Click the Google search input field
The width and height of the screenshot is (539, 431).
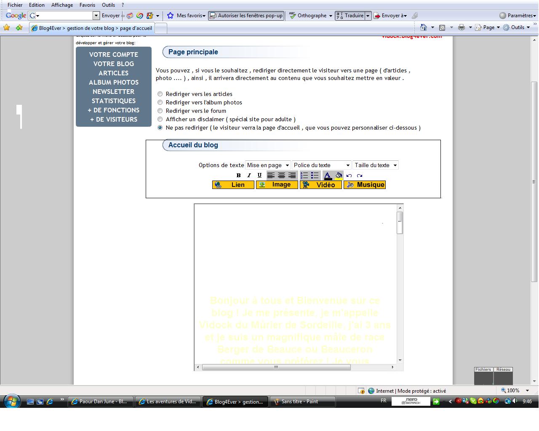click(64, 16)
